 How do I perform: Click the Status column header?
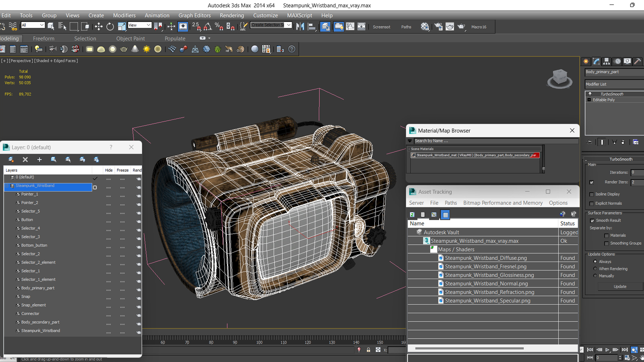pos(568,224)
